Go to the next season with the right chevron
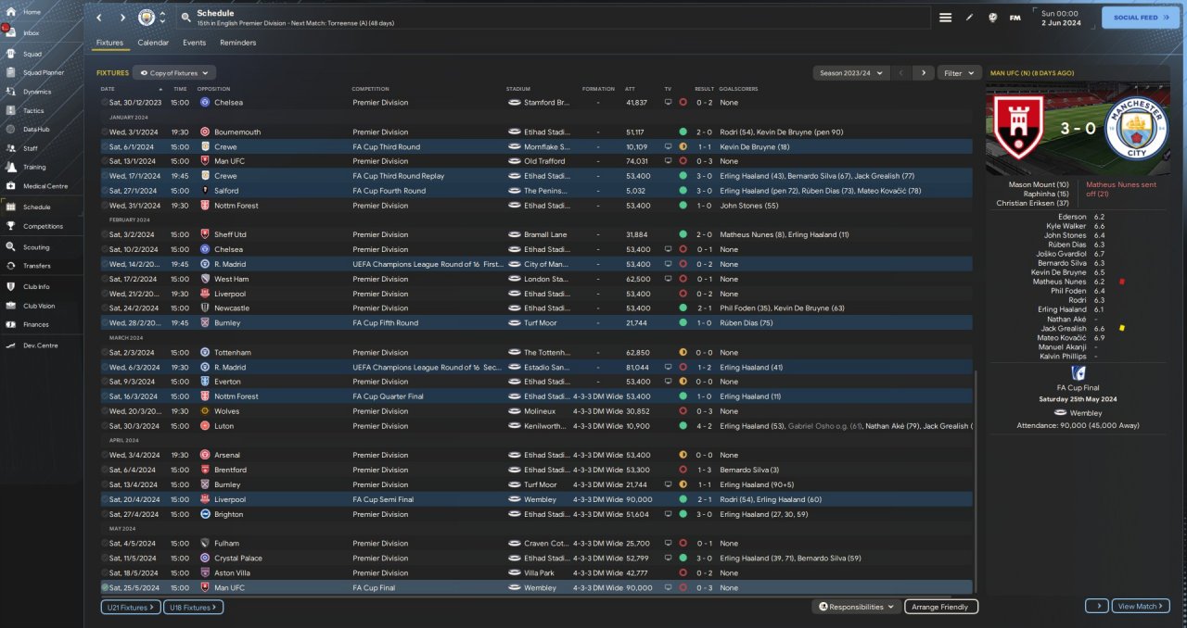 tap(923, 72)
